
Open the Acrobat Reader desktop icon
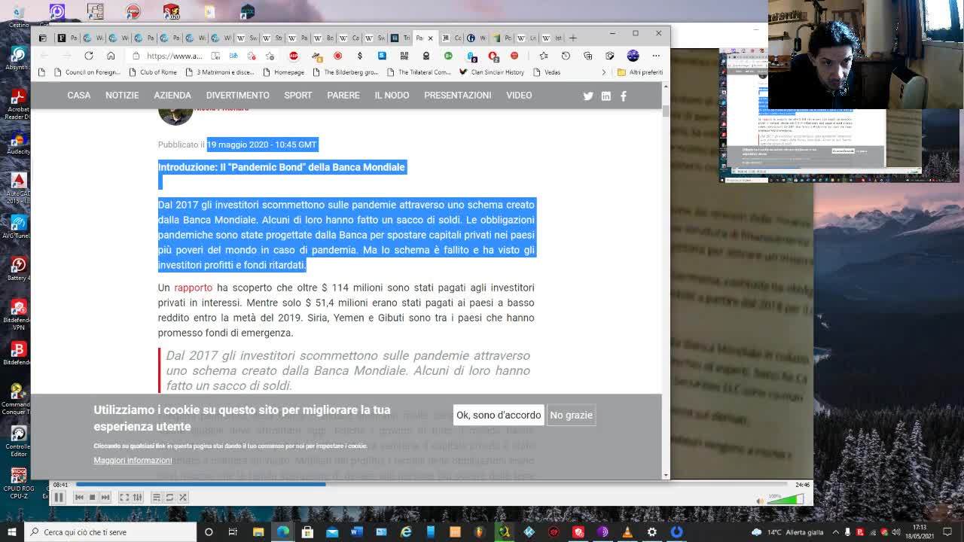click(x=18, y=104)
